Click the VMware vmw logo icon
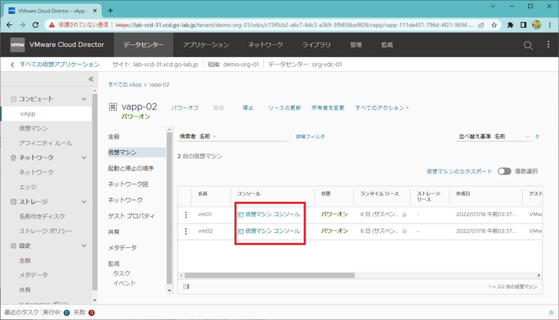559x320 pixels. tap(17, 45)
